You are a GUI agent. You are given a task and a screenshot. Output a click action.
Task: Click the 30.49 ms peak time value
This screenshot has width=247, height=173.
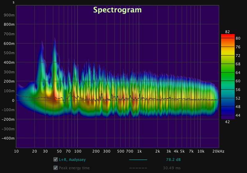[172, 168]
